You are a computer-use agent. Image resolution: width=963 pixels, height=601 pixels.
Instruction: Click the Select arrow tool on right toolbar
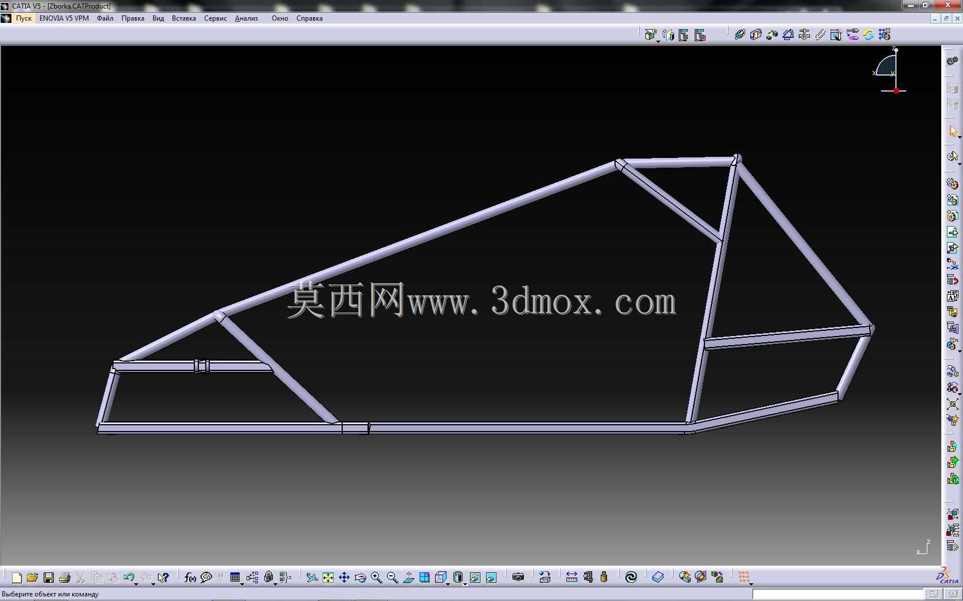click(x=953, y=132)
